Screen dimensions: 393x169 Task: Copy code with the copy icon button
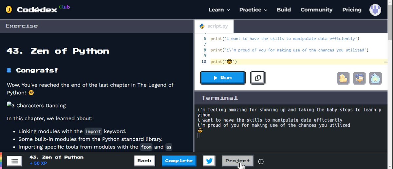pyautogui.click(x=258, y=77)
